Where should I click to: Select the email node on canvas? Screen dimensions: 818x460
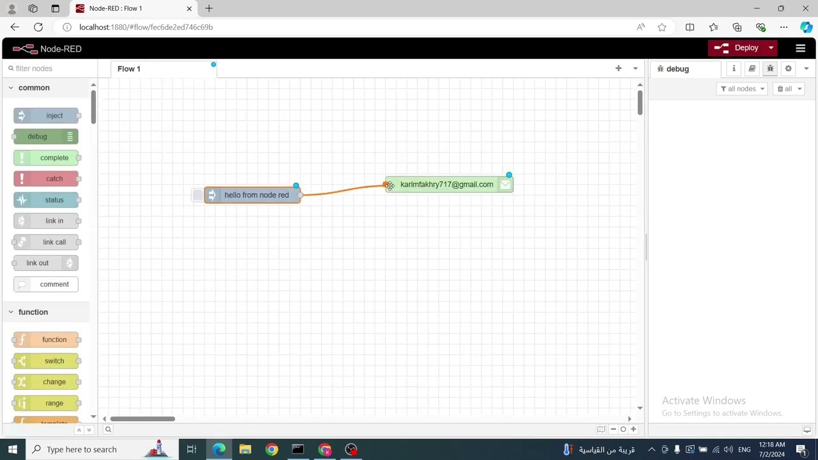coord(449,185)
